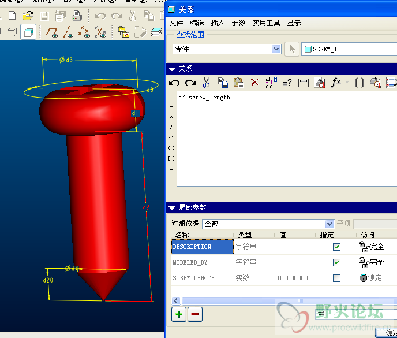Toggle DESCRIPTION designate checkbox
This screenshot has height=338, width=397.
[336, 247]
